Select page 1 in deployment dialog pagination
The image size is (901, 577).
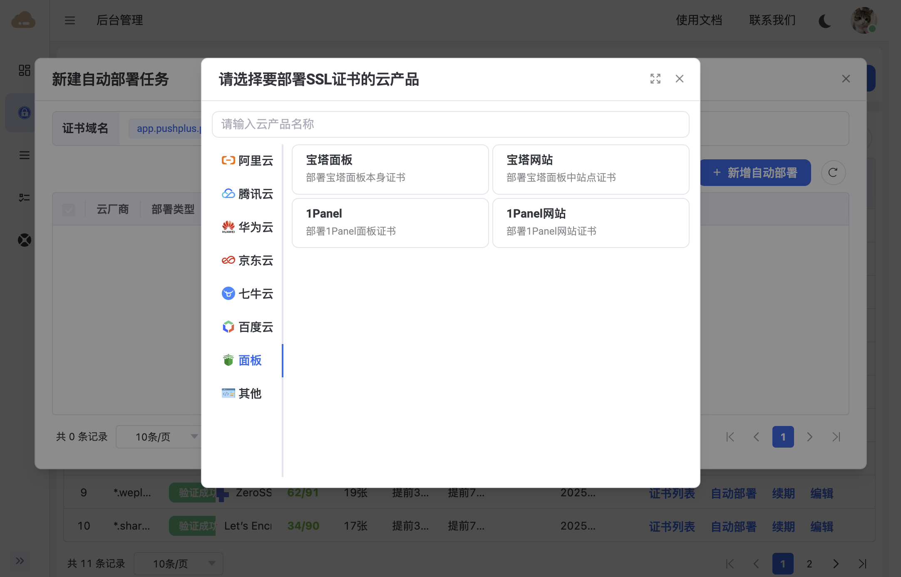pos(783,437)
